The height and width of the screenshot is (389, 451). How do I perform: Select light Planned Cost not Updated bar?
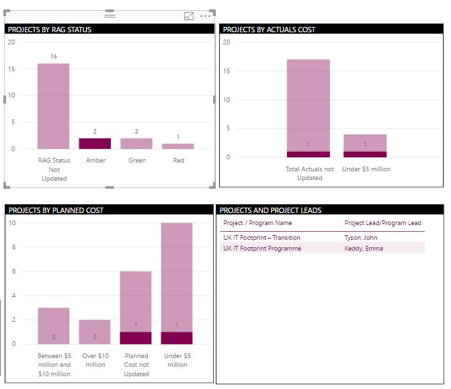coord(136,302)
